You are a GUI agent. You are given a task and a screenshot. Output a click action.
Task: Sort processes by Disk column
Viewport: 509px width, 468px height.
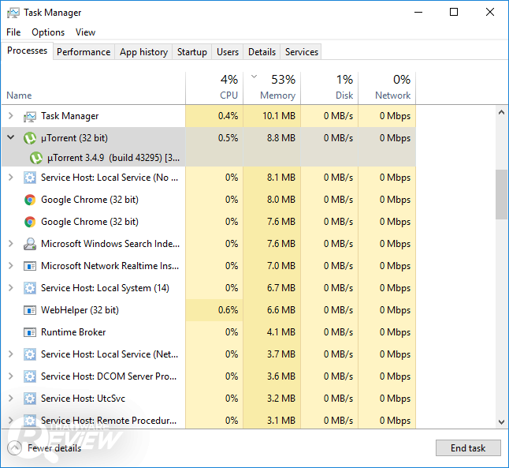click(x=329, y=88)
